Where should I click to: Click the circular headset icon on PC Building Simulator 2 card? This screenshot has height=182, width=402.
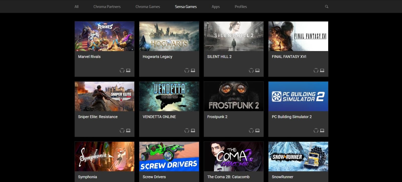click(316, 130)
